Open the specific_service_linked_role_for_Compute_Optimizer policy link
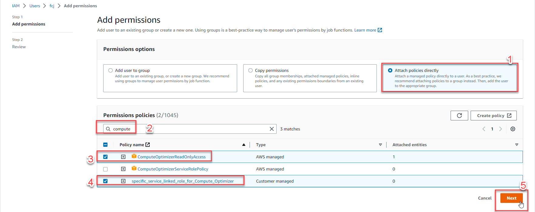 click(183, 181)
